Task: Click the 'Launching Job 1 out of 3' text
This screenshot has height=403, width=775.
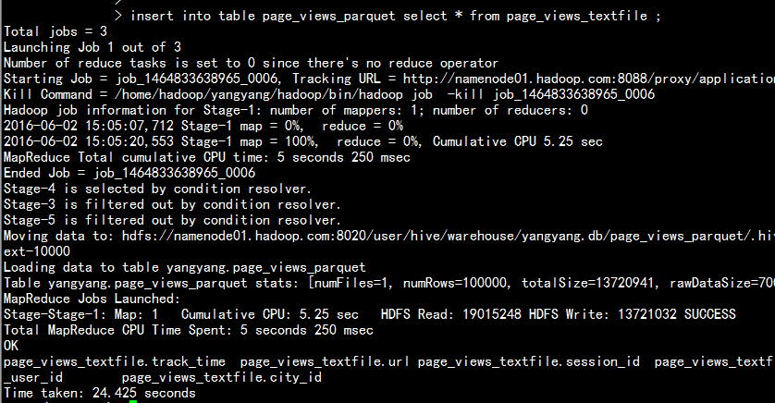Action: click(x=92, y=47)
